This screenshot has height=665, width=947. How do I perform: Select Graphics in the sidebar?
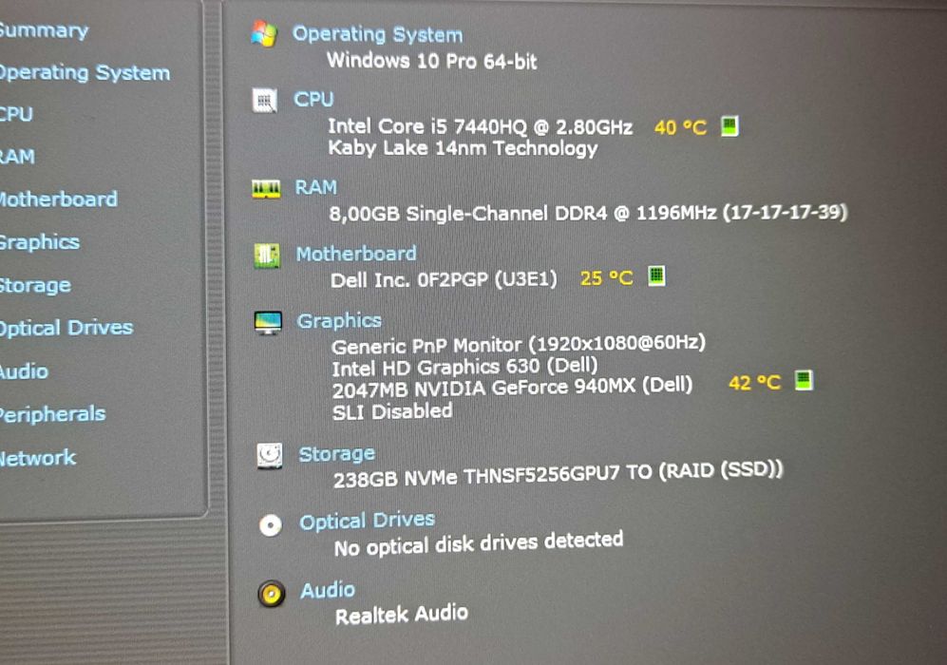[40, 241]
